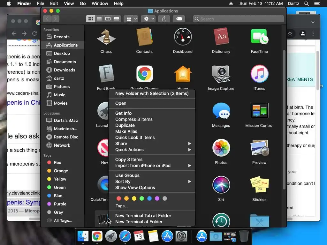Select the Font Book app icon
This screenshot has height=245, width=327.
tap(106, 74)
